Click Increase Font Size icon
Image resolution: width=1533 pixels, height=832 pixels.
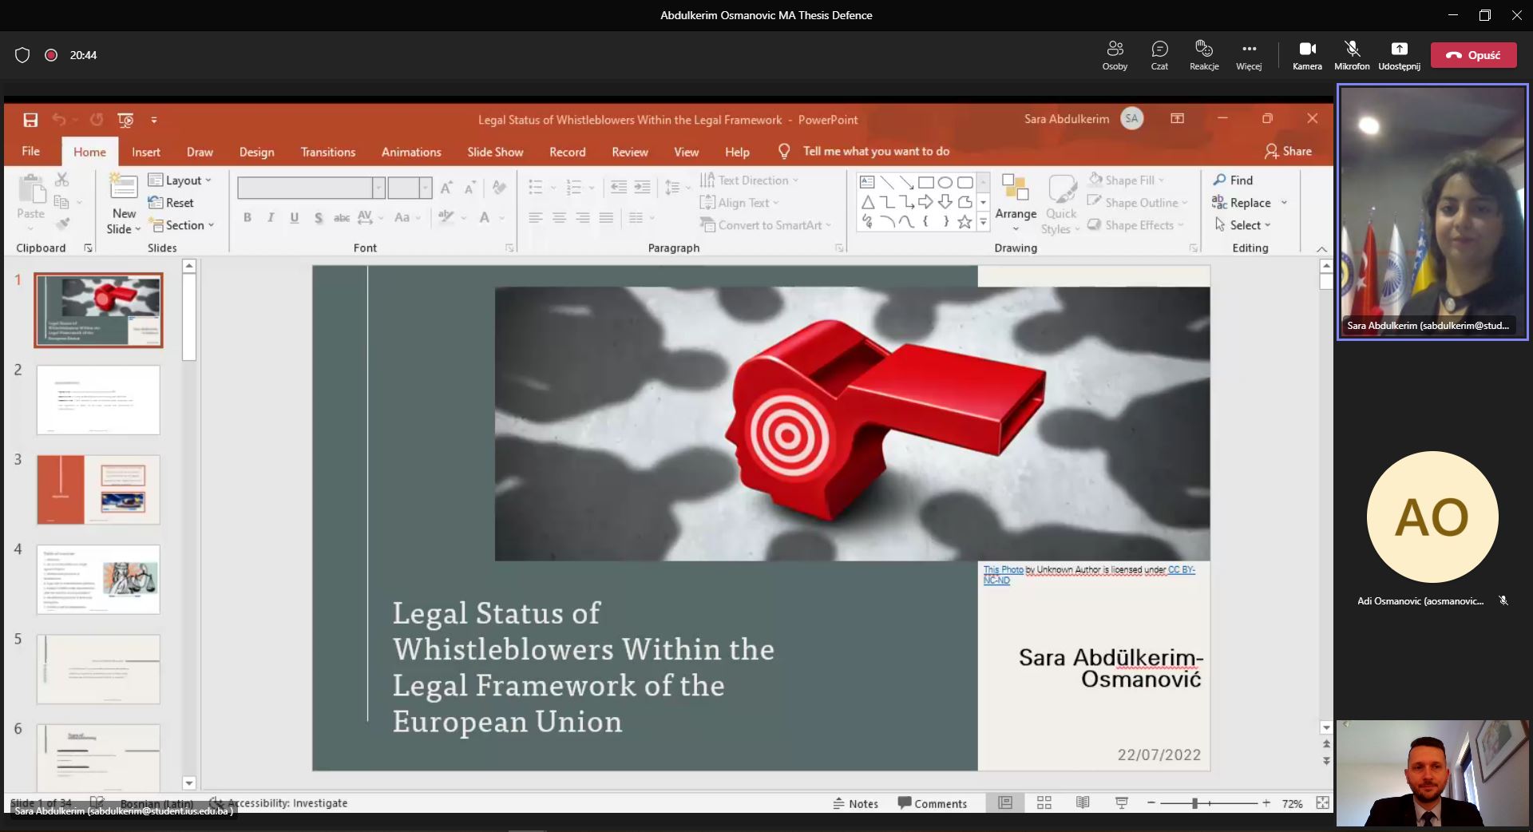point(446,188)
